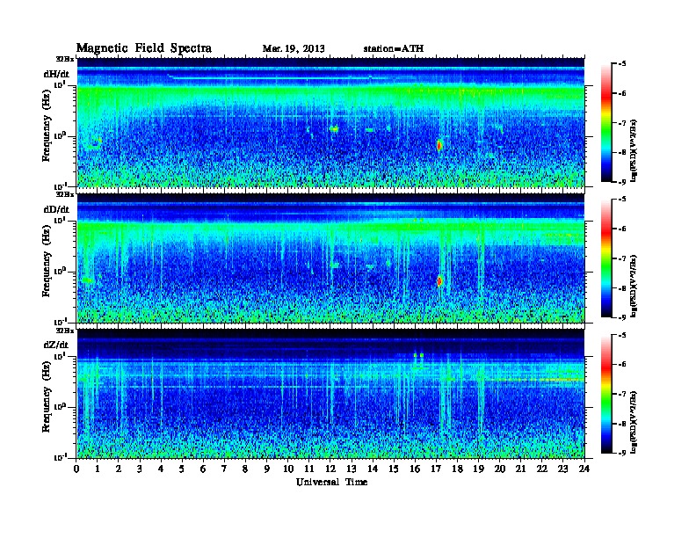696x538 pixels.
Task: Click hour tick label 18 on time axis
Action: [x=457, y=469]
